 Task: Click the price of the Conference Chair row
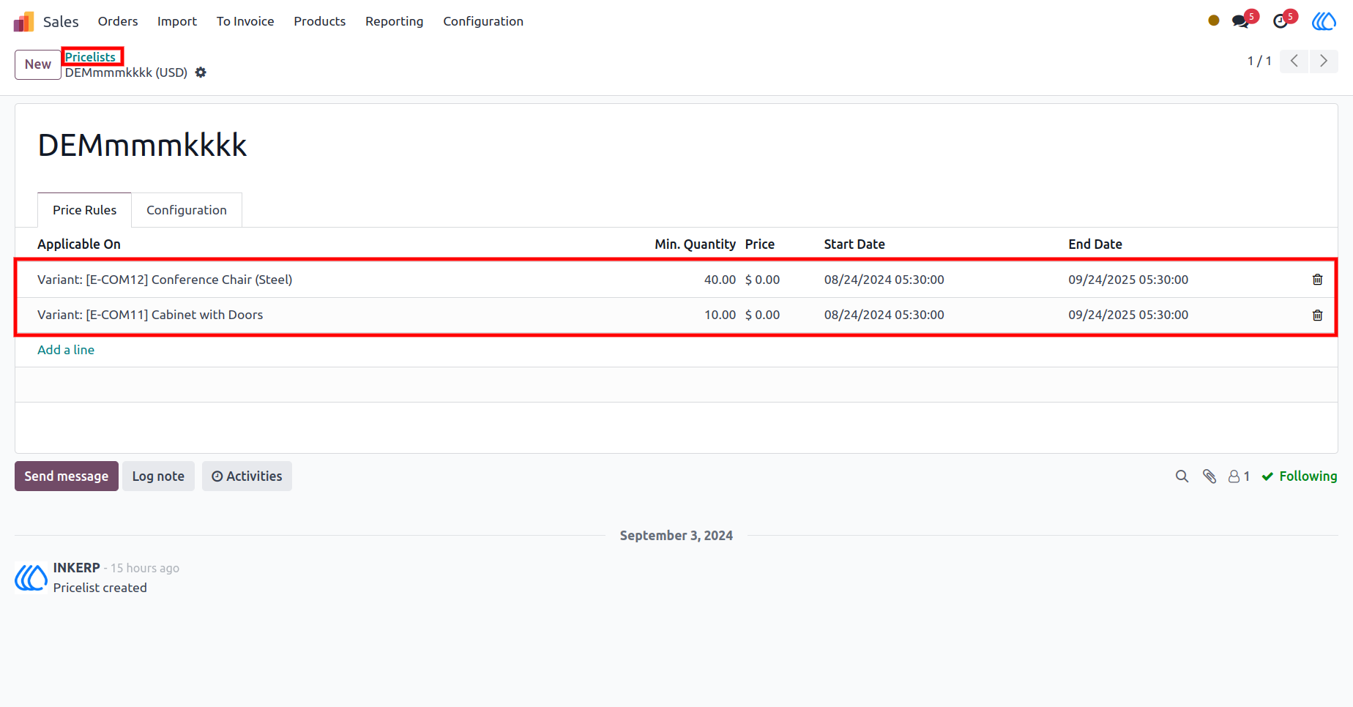point(763,280)
